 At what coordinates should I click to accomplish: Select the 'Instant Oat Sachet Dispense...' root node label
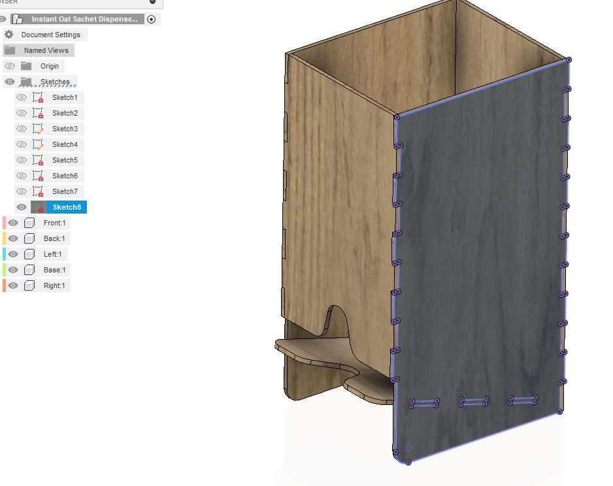84,19
